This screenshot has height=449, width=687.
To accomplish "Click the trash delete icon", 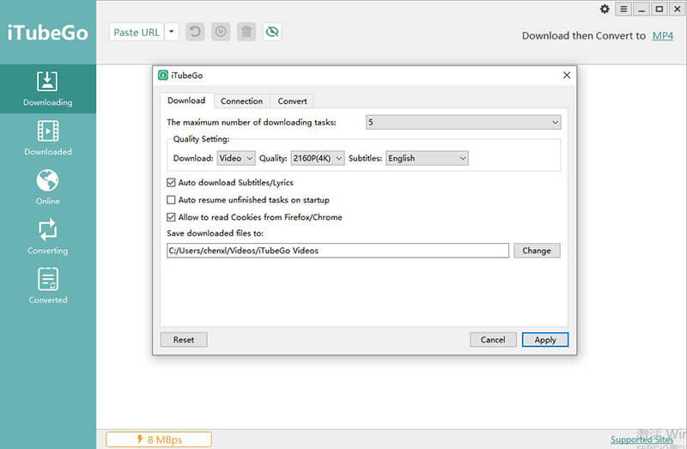I will 246,32.
